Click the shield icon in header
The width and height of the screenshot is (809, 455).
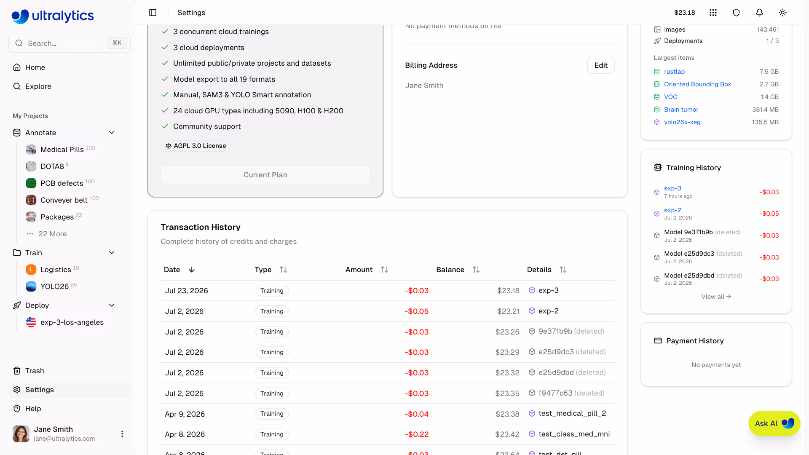pos(736,13)
